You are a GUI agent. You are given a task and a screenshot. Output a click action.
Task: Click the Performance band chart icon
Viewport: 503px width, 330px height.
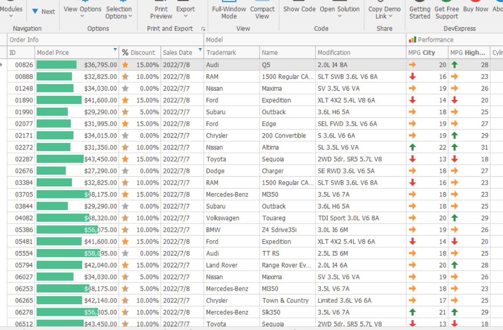point(412,40)
